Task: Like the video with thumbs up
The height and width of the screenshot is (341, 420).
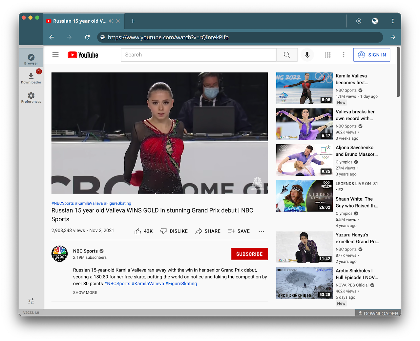Action: tap(143, 231)
